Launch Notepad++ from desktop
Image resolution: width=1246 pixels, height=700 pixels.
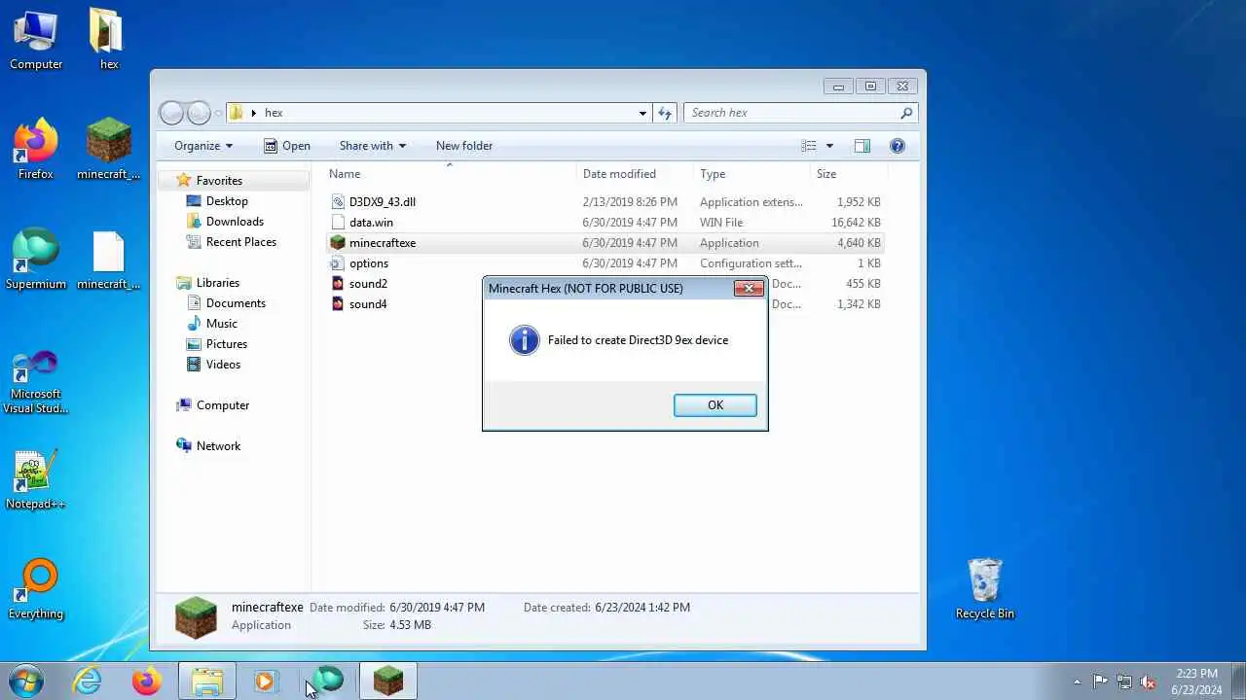36,479
